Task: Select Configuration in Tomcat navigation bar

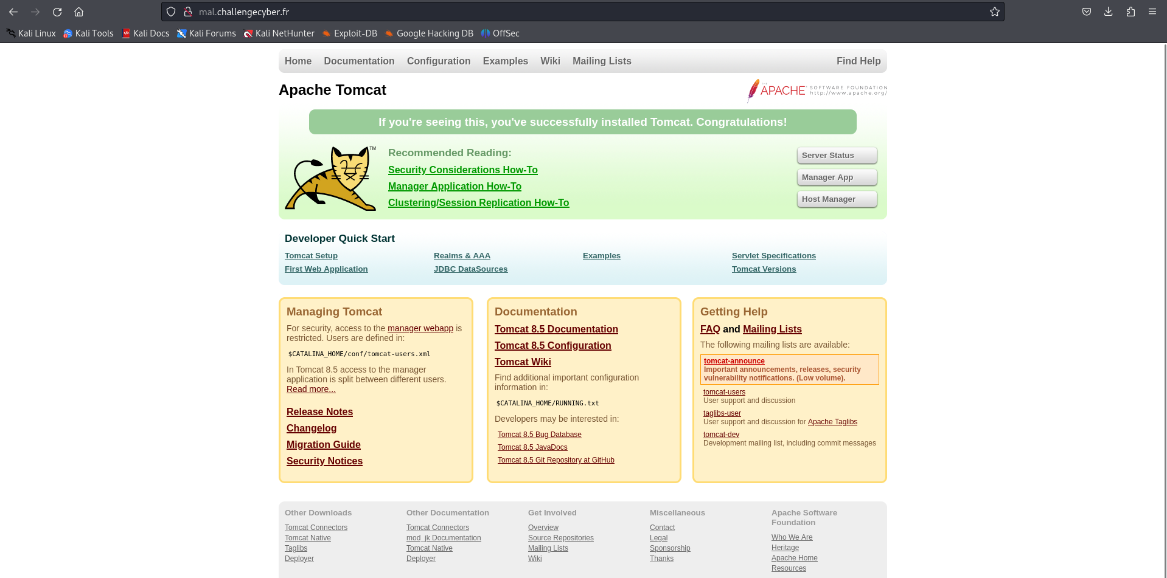Action: (438, 61)
